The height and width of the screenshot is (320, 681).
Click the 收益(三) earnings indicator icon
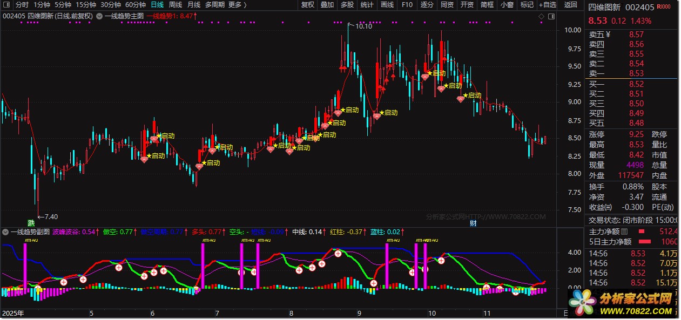tap(608, 207)
